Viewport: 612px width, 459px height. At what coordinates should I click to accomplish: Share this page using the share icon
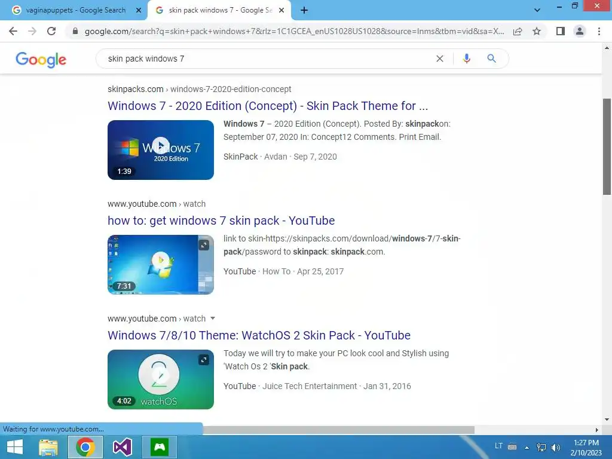coord(518,31)
